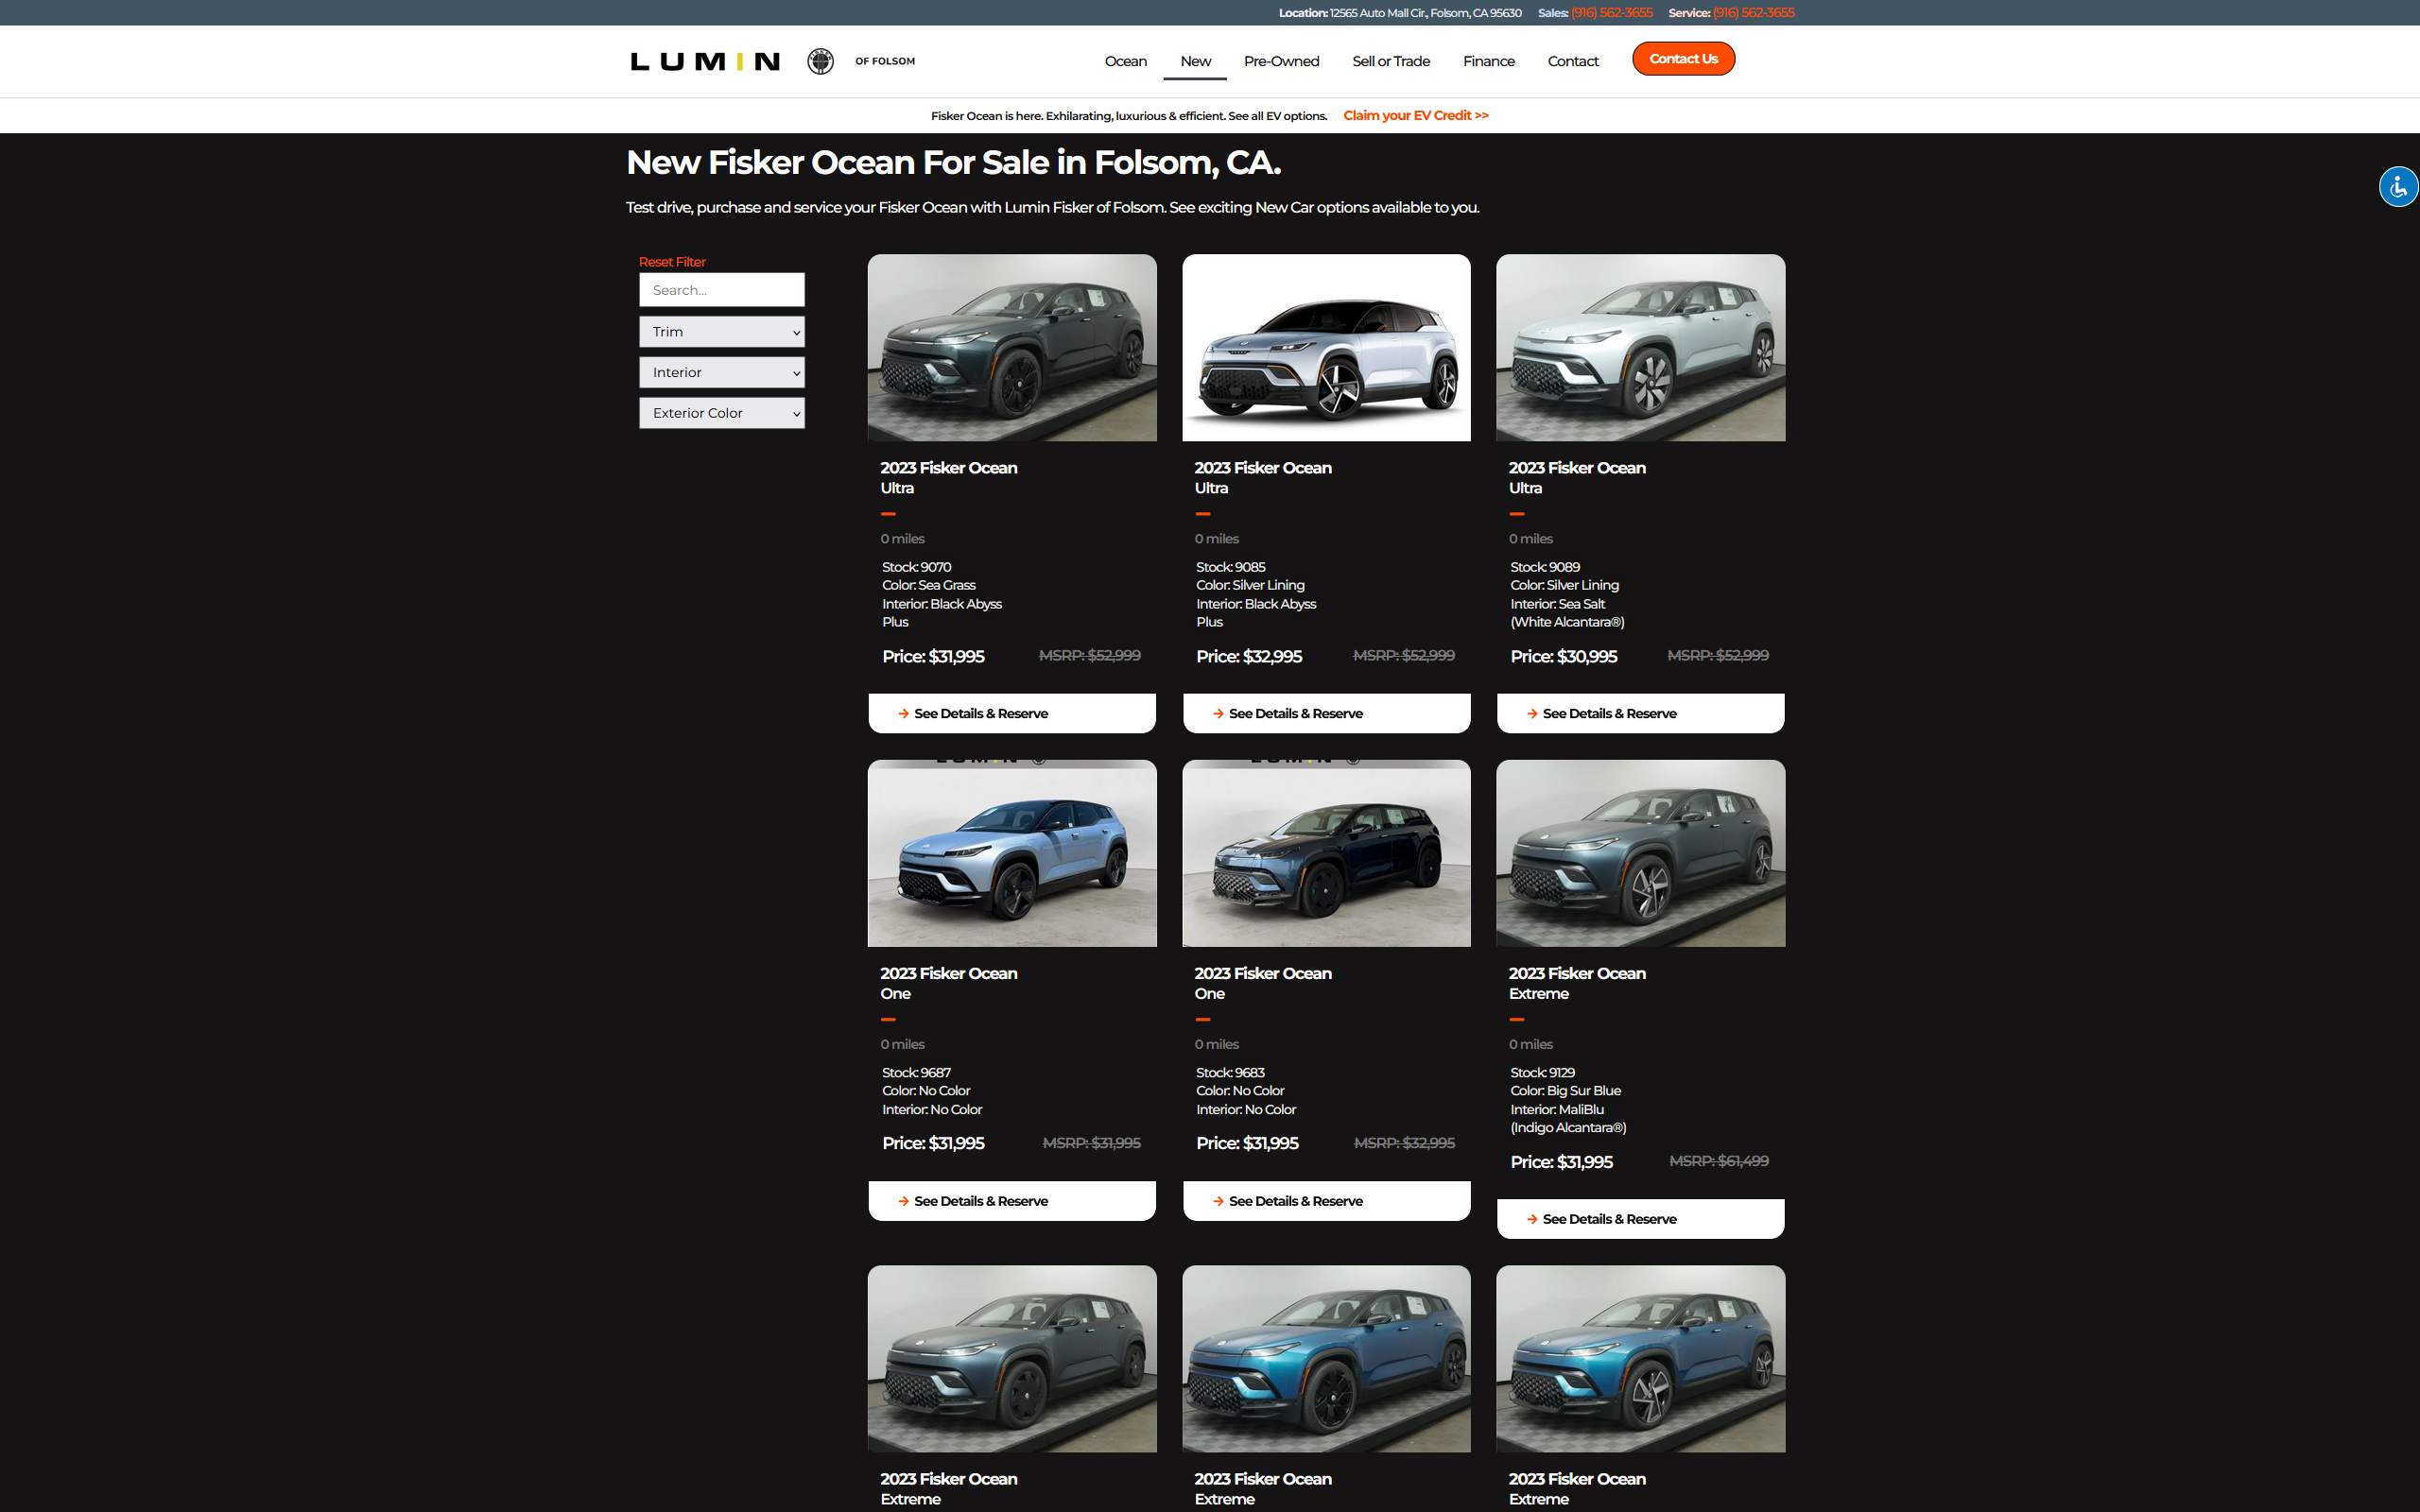Click the MSRP: $32,995 text

1404,1143
